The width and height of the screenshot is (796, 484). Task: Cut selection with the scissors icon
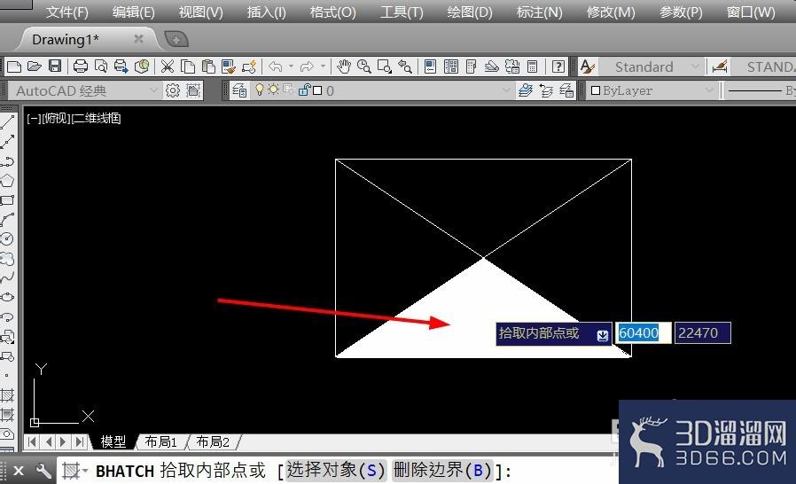(x=167, y=66)
